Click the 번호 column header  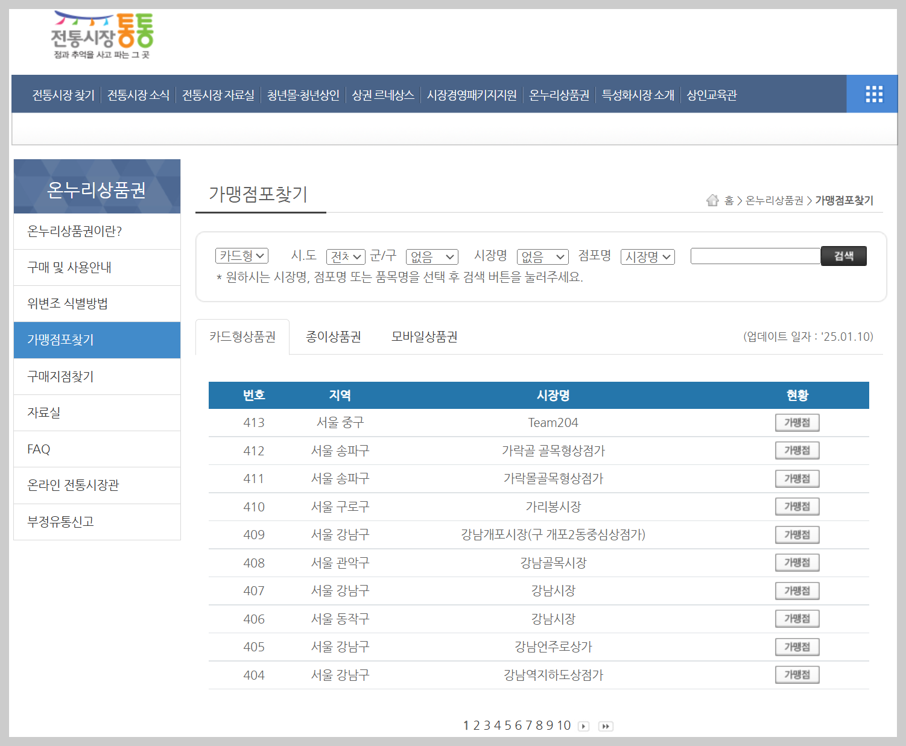[254, 396]
